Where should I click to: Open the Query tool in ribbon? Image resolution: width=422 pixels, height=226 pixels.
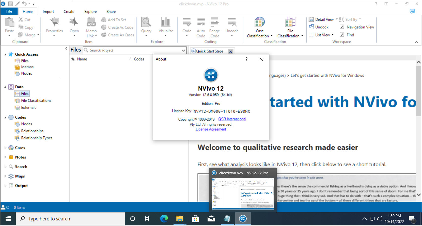[x=146, y=23]
